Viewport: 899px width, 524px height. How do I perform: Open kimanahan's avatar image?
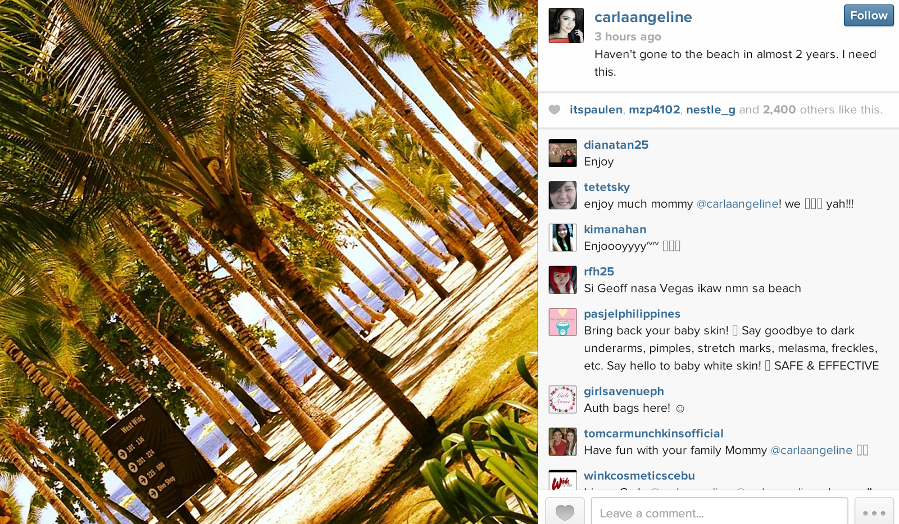pos(562,237)
